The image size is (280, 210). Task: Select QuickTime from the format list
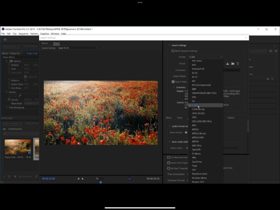point(197,162)
